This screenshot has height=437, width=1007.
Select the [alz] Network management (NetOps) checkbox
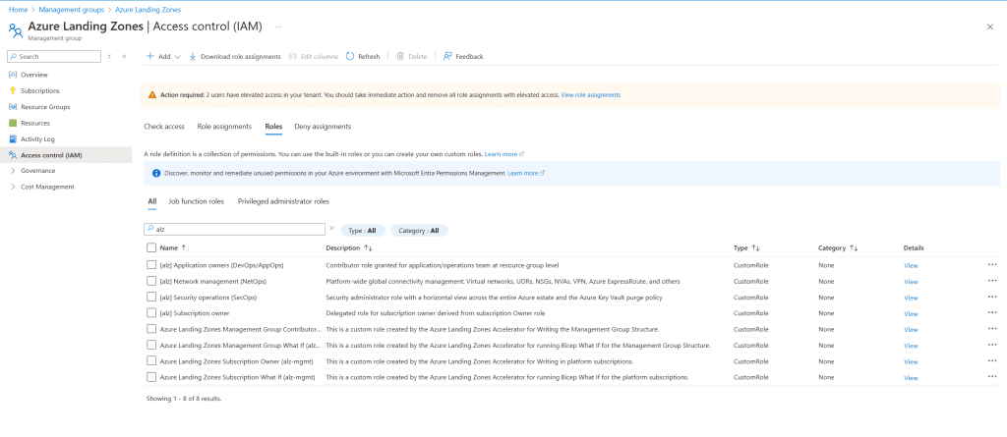[x=151, y=281]
